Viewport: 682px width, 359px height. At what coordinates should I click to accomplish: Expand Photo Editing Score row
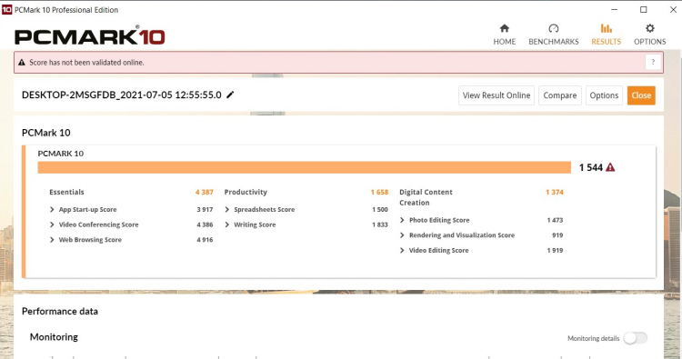click(402, 220)
